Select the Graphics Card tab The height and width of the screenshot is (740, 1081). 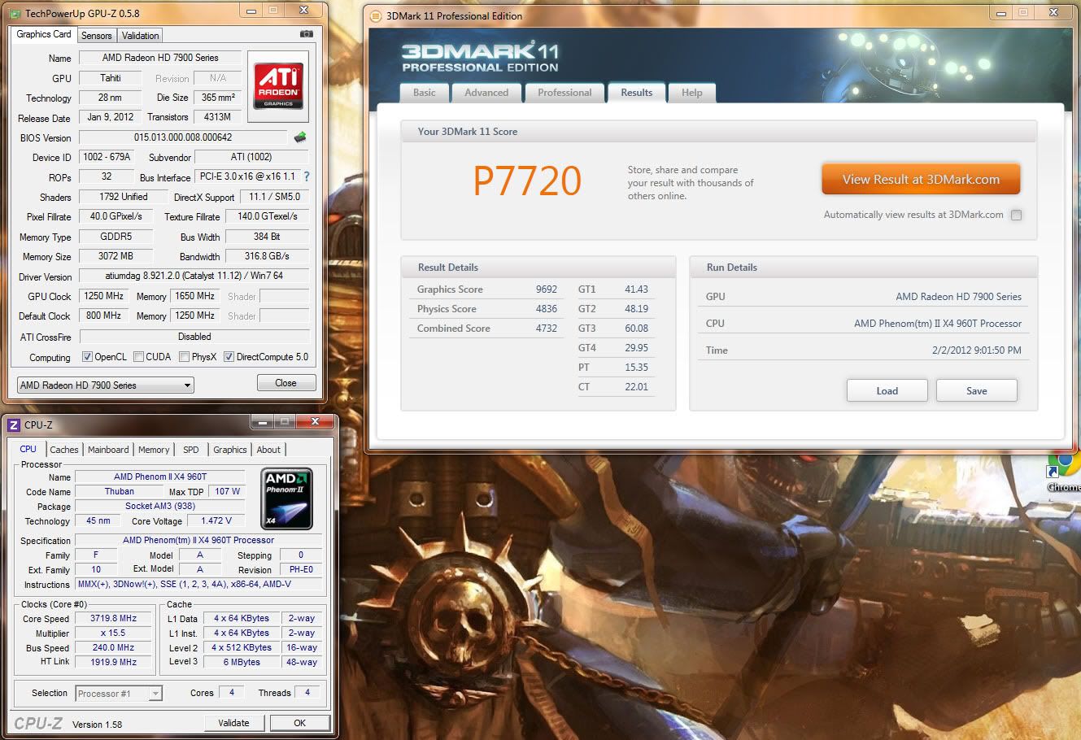pos(44,34)
